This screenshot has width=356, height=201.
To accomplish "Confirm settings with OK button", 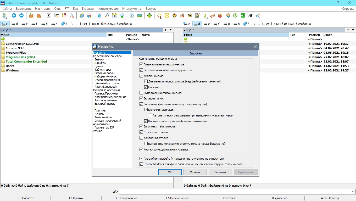I will pos(170,172).
